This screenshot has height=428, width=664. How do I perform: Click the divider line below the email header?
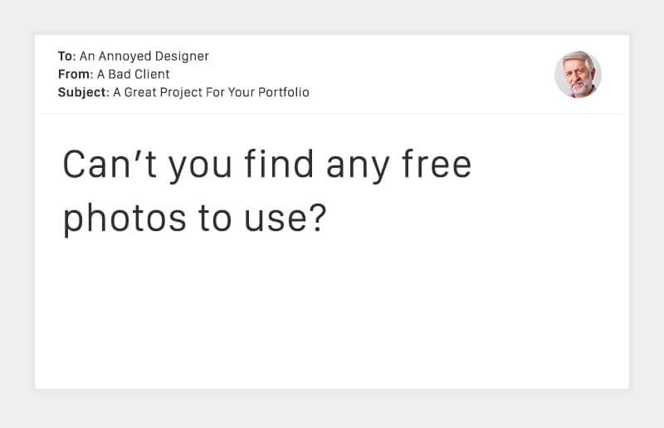(x=332, y=114)
